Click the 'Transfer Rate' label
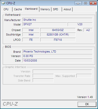 pos(22,76)
